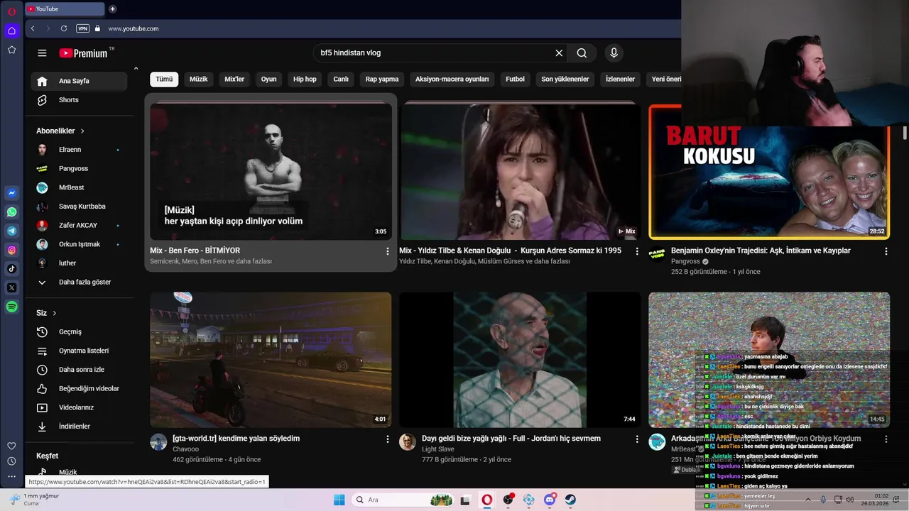Open Telegram in Opera sidebar
909x511 pixels.
pos(11,231)
